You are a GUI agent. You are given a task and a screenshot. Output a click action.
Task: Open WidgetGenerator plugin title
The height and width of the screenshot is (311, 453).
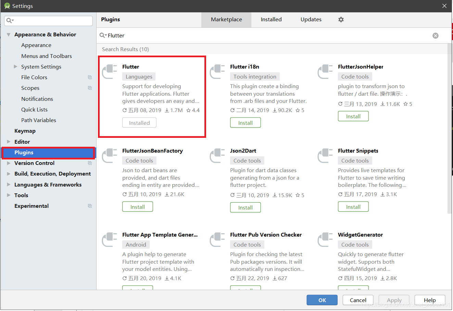click(x=360, y=235)
